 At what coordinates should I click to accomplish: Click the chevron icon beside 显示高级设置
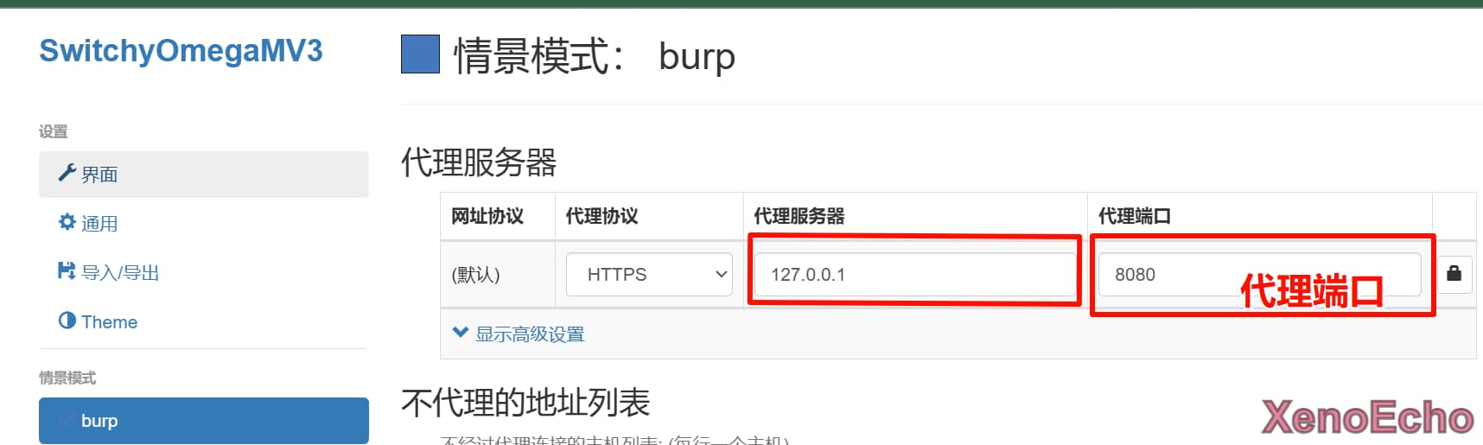pos(461,333)
